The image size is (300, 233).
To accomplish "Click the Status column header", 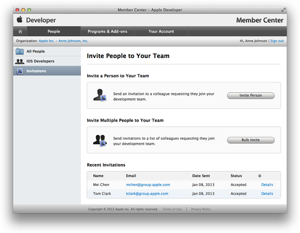I will click(236, 176).
